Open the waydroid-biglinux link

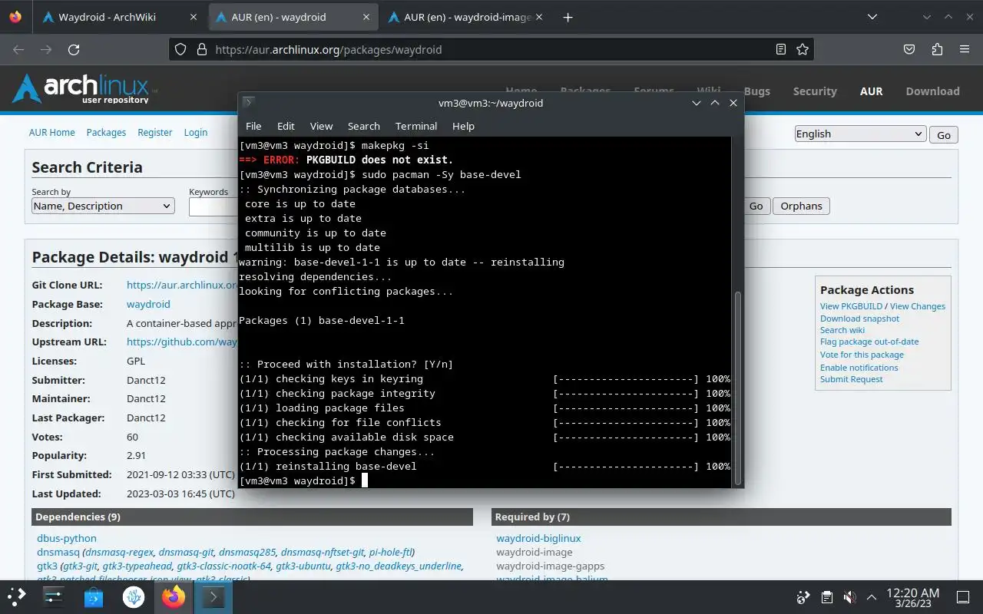click(x=538, y=538)
